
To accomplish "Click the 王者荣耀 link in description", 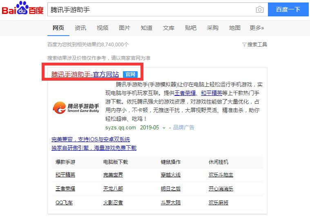I will [x=185, y=93].
